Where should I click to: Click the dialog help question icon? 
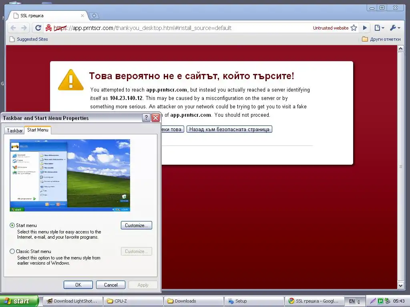(146, 118)
